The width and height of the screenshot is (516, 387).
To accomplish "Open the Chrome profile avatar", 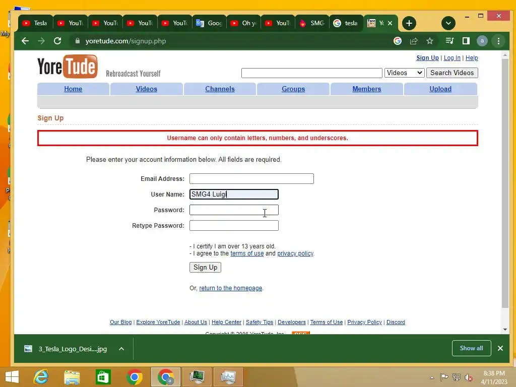I will point(482,41).
